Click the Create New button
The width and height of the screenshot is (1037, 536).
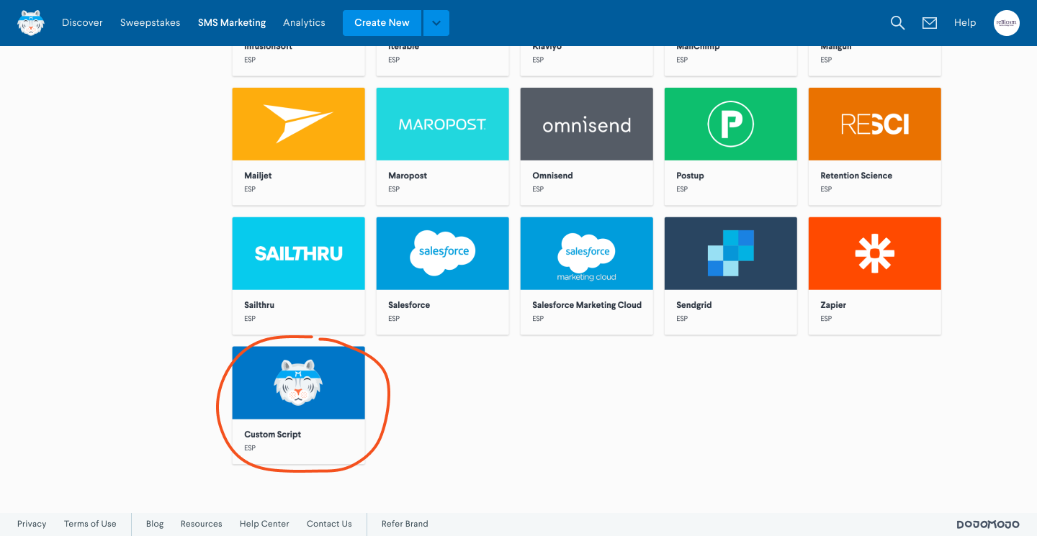[x=382, y=23]
